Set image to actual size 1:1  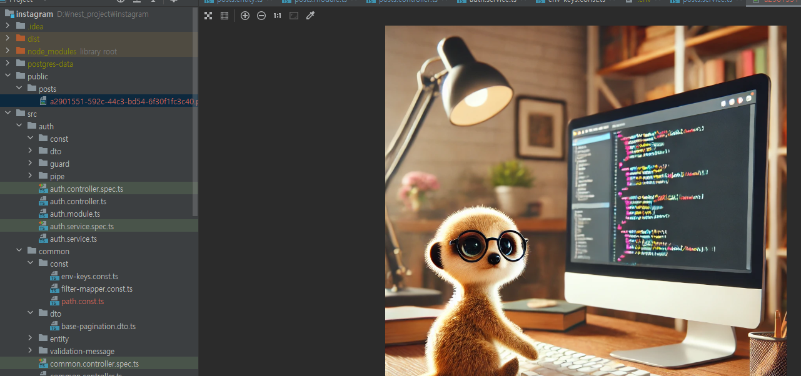pos(277,16)
